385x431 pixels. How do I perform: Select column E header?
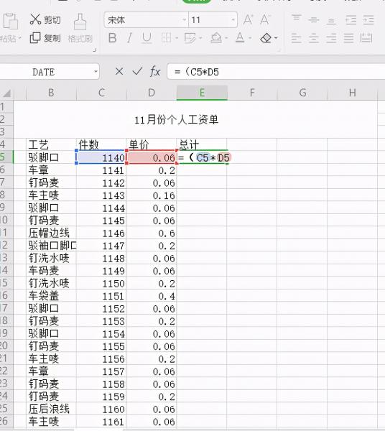[202, 93]
